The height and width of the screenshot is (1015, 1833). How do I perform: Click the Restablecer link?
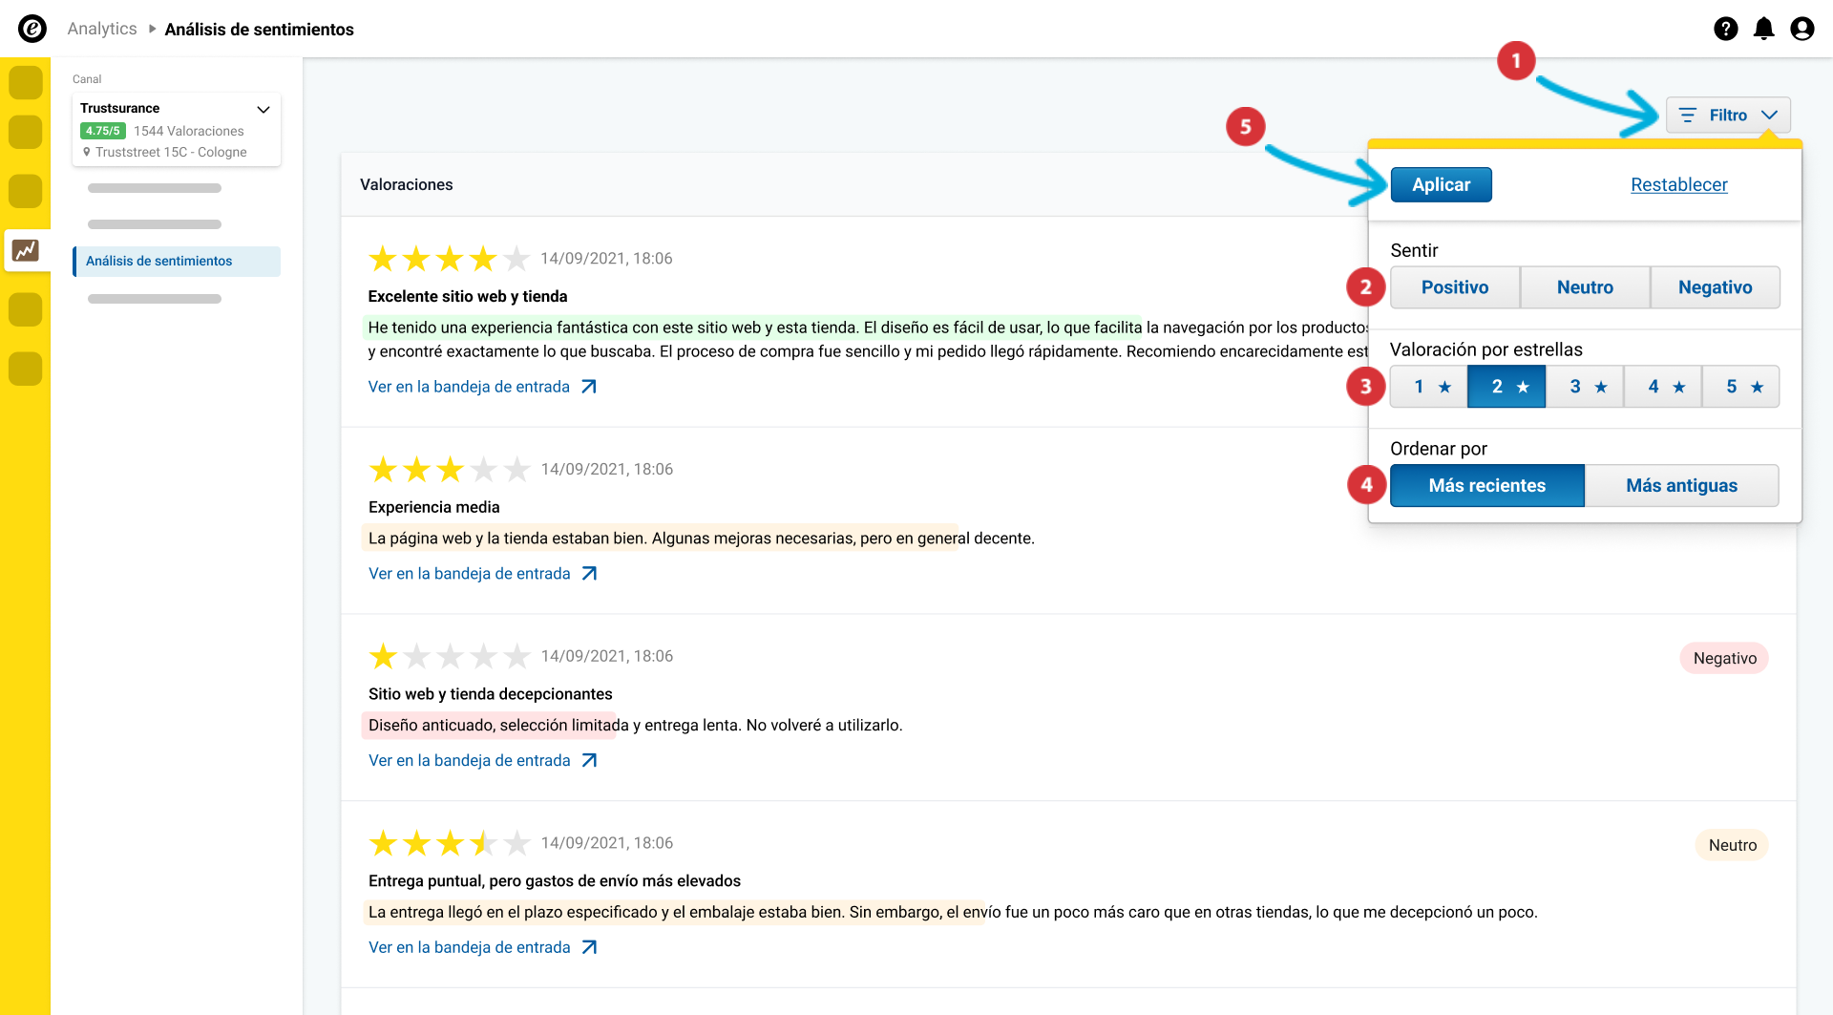tap(1678, 184)
